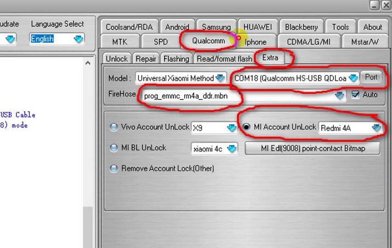The height and width of the screenshot is (248, 392).
Task: Expand the xiaomi 4c dropdown
Action: click(232, 148)
